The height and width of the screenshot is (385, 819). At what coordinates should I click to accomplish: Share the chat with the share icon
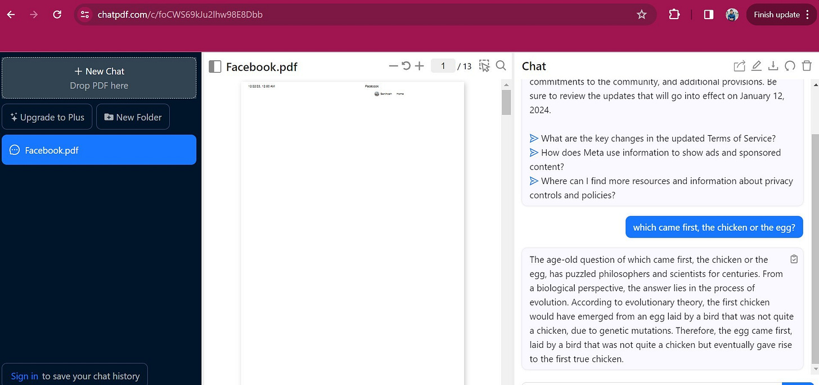(739, 66)
